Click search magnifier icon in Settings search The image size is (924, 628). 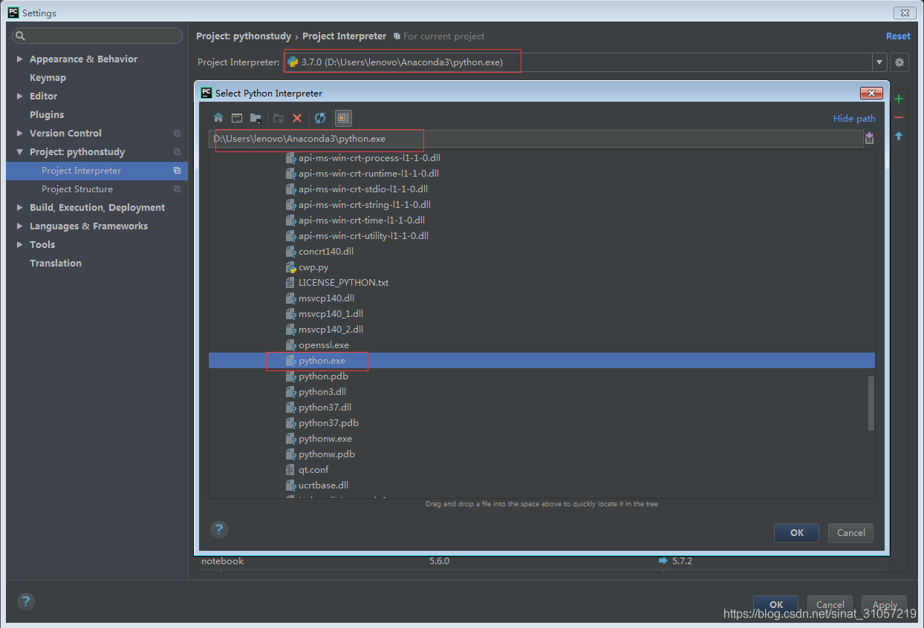tap(20, 36)
